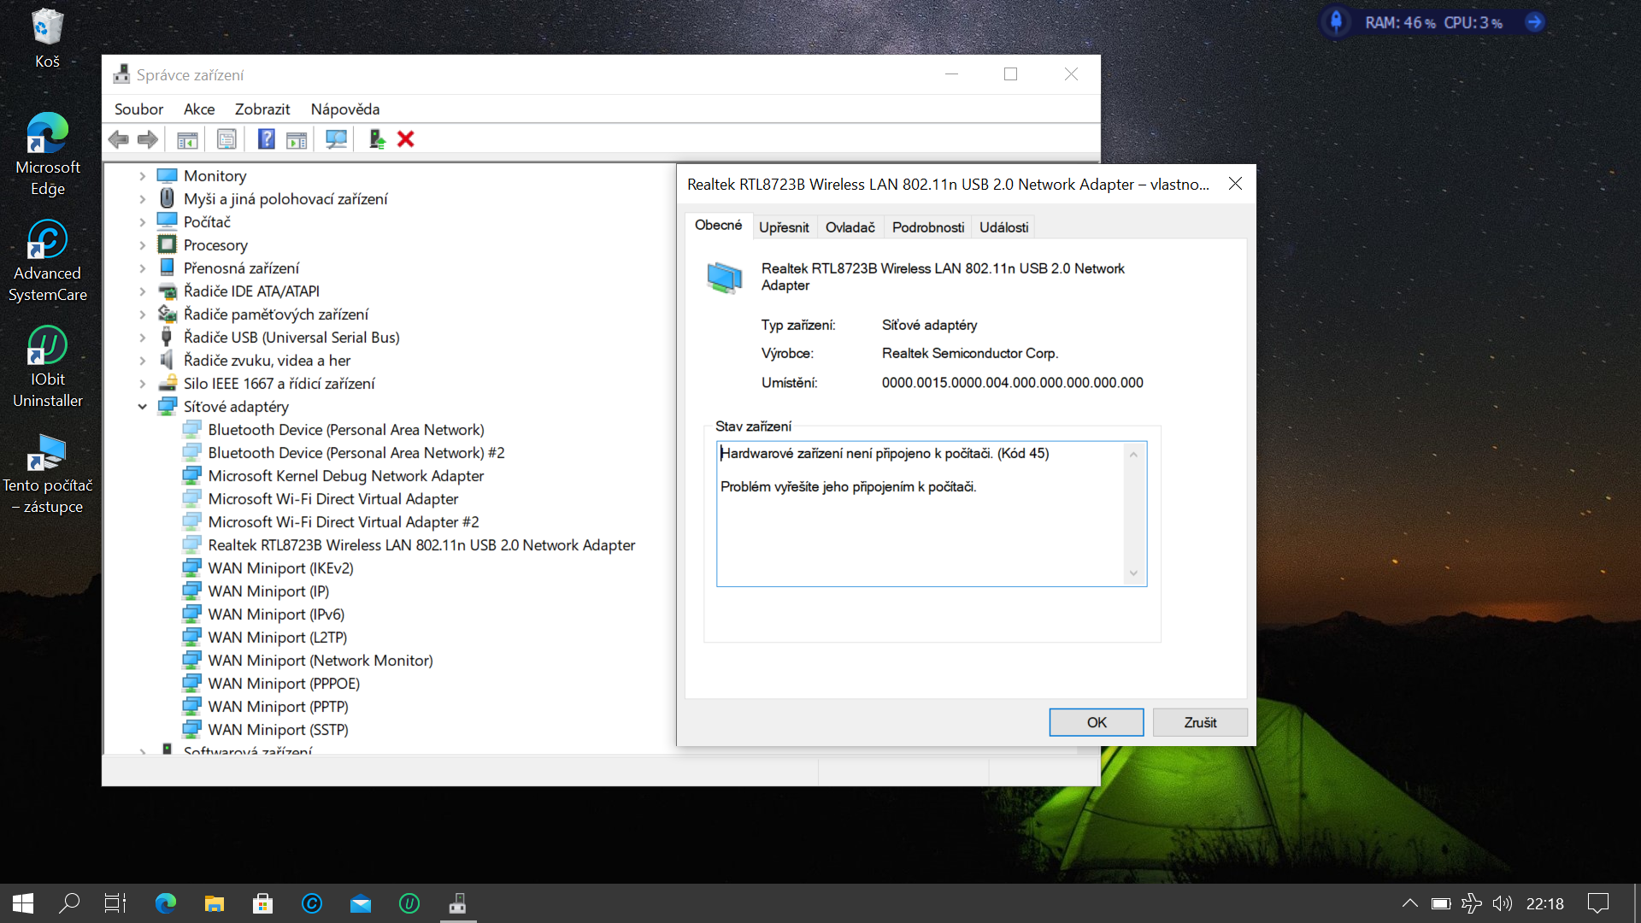Click the Zrušit button
This screenshot has height=923, width=1641.
coord(1199,722)
